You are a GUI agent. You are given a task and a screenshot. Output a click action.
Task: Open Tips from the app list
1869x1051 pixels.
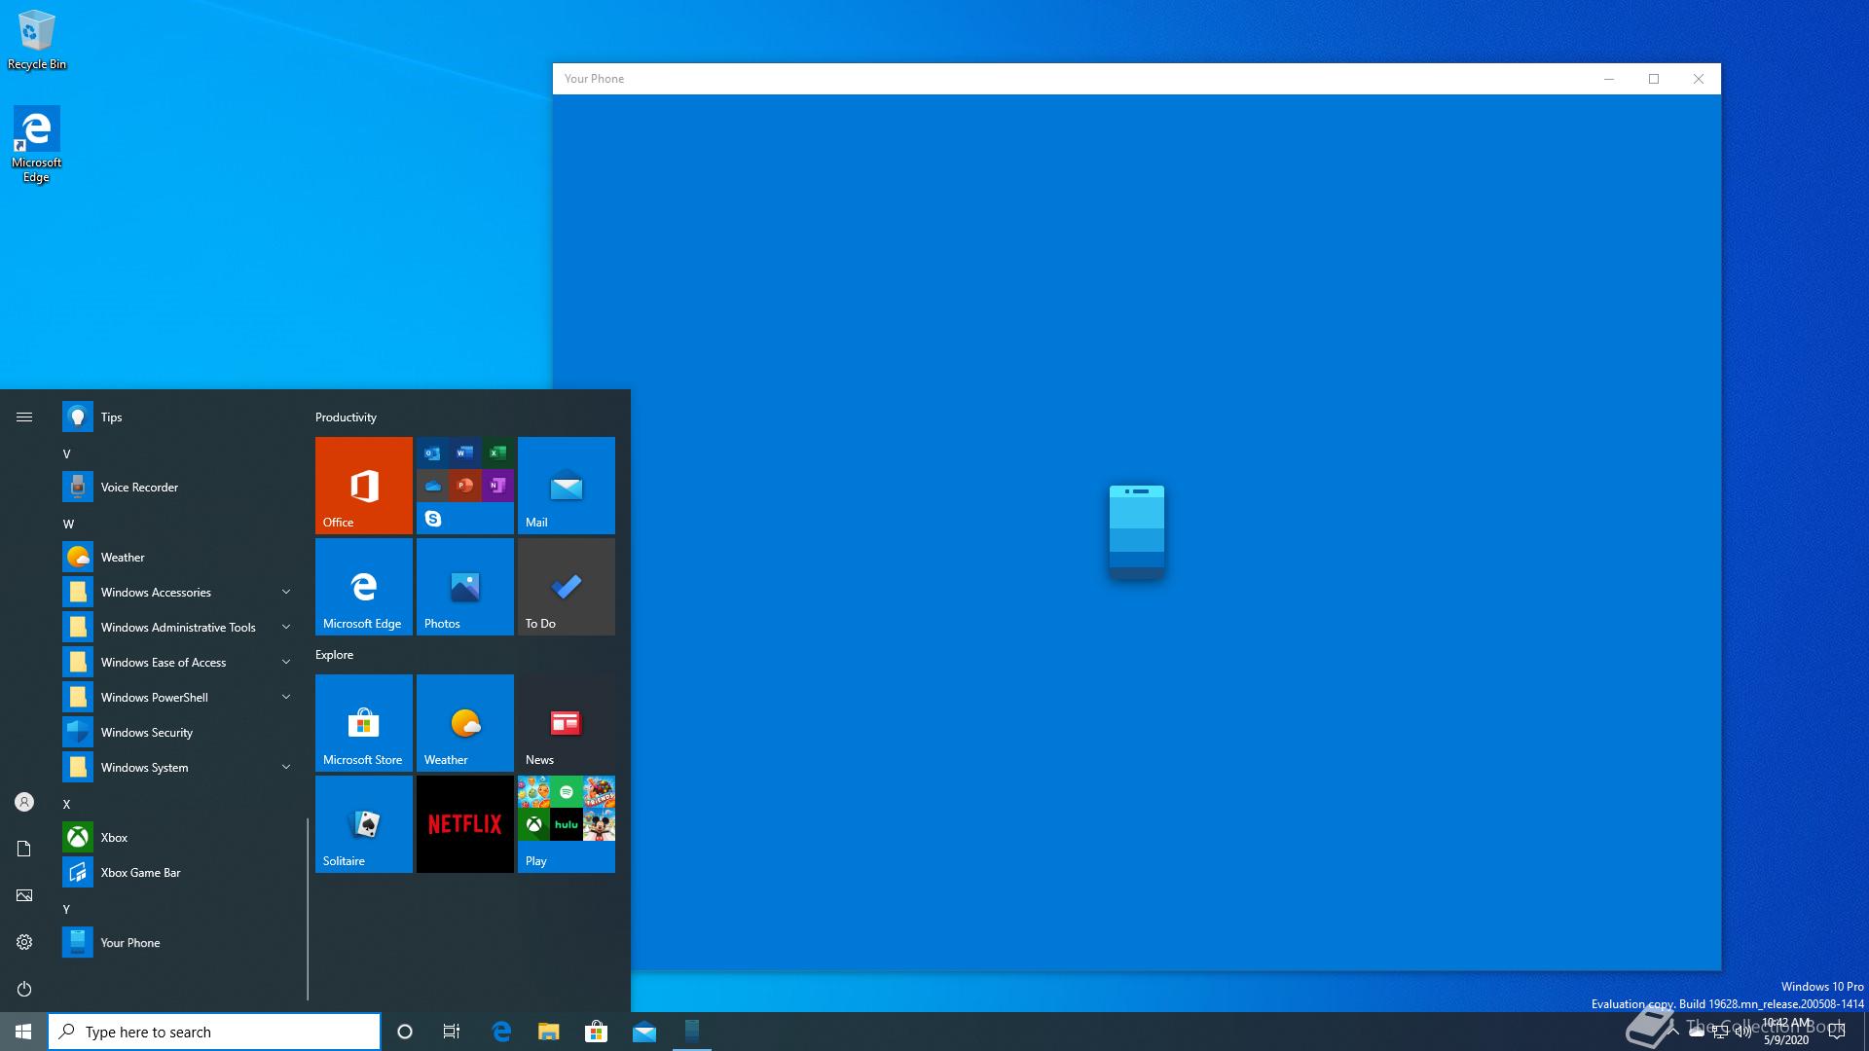click(177, 417)
